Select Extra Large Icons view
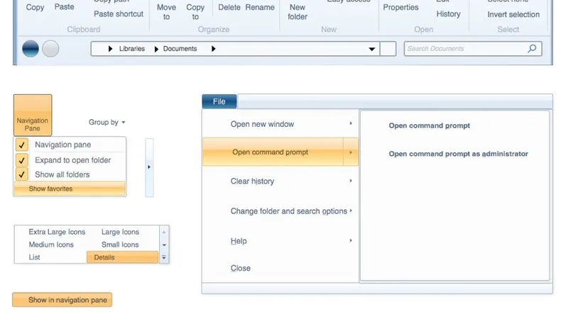 coord(57,232)
